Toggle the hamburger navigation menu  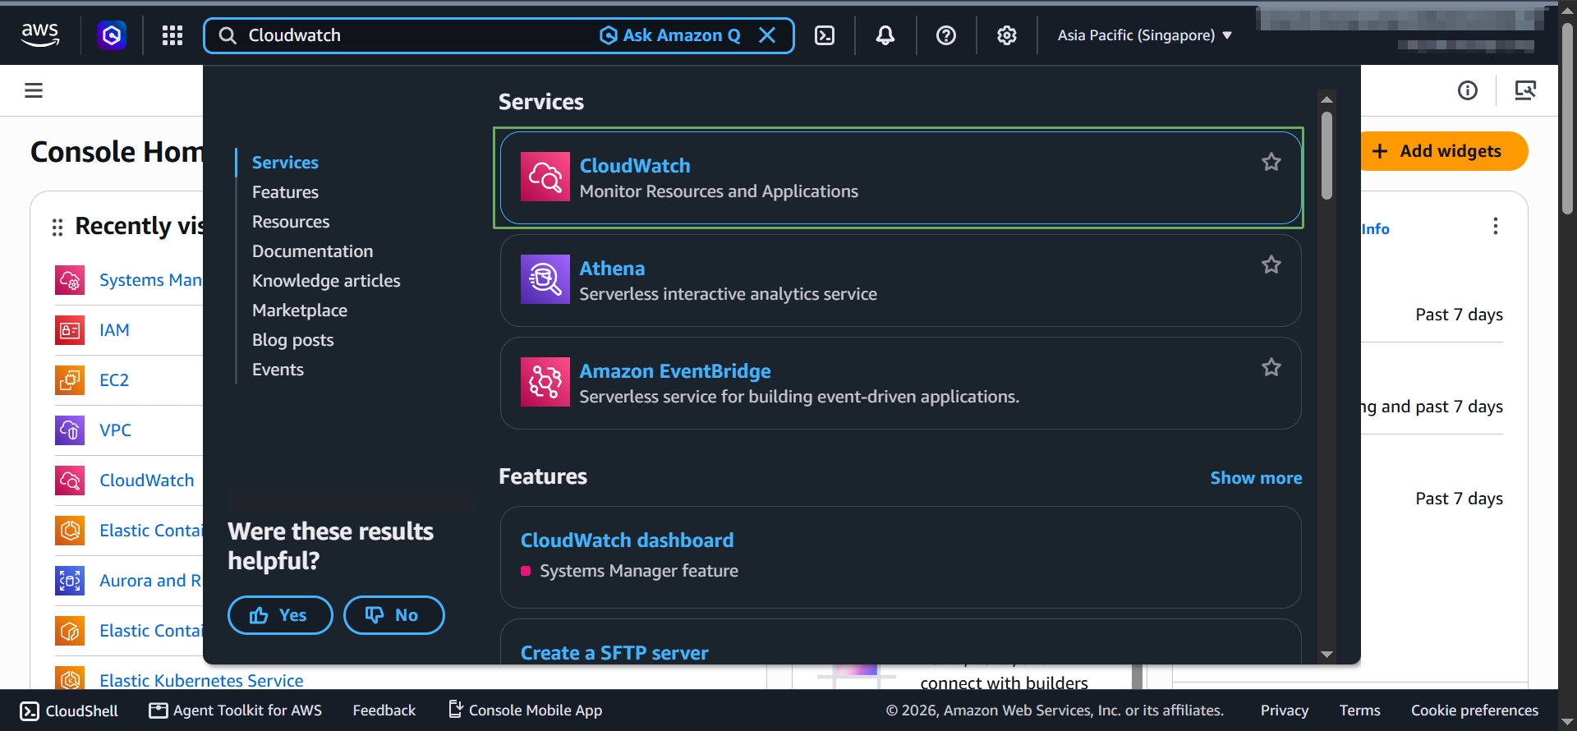(34, 90)
